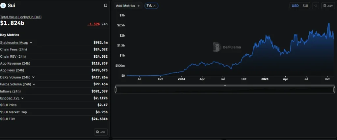
Task: Click the $1.824b TVL figure
Action: click(x=12, y=23)
